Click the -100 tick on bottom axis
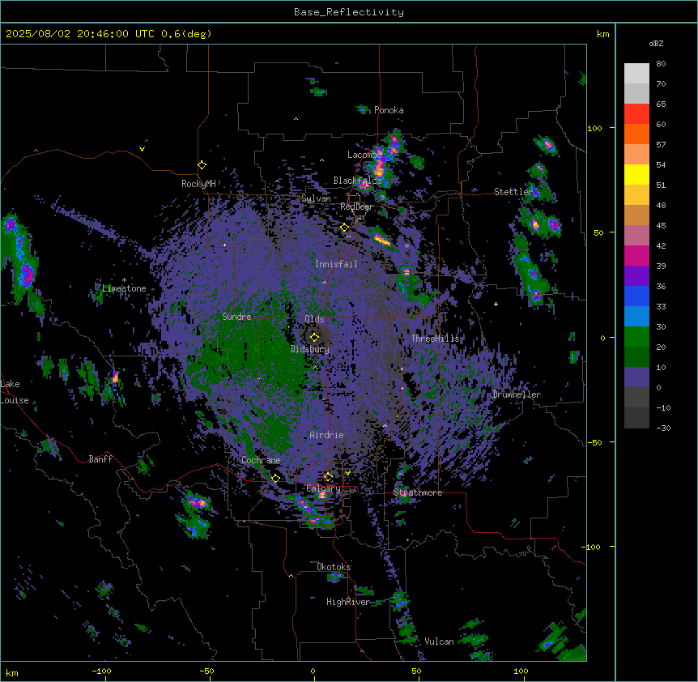The image size is (698, 682). (x=101, y=671)
